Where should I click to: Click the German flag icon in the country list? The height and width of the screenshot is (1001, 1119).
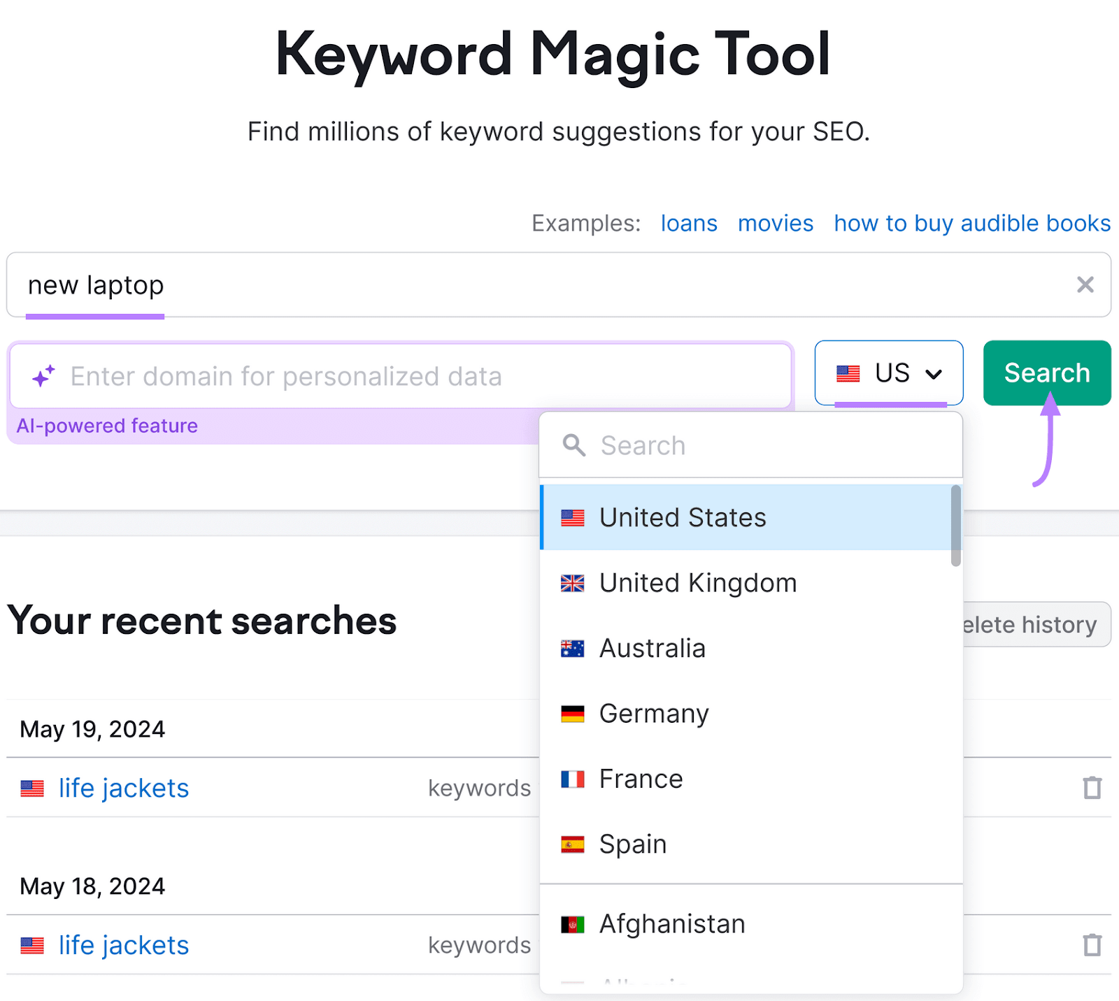coord(573,713)
